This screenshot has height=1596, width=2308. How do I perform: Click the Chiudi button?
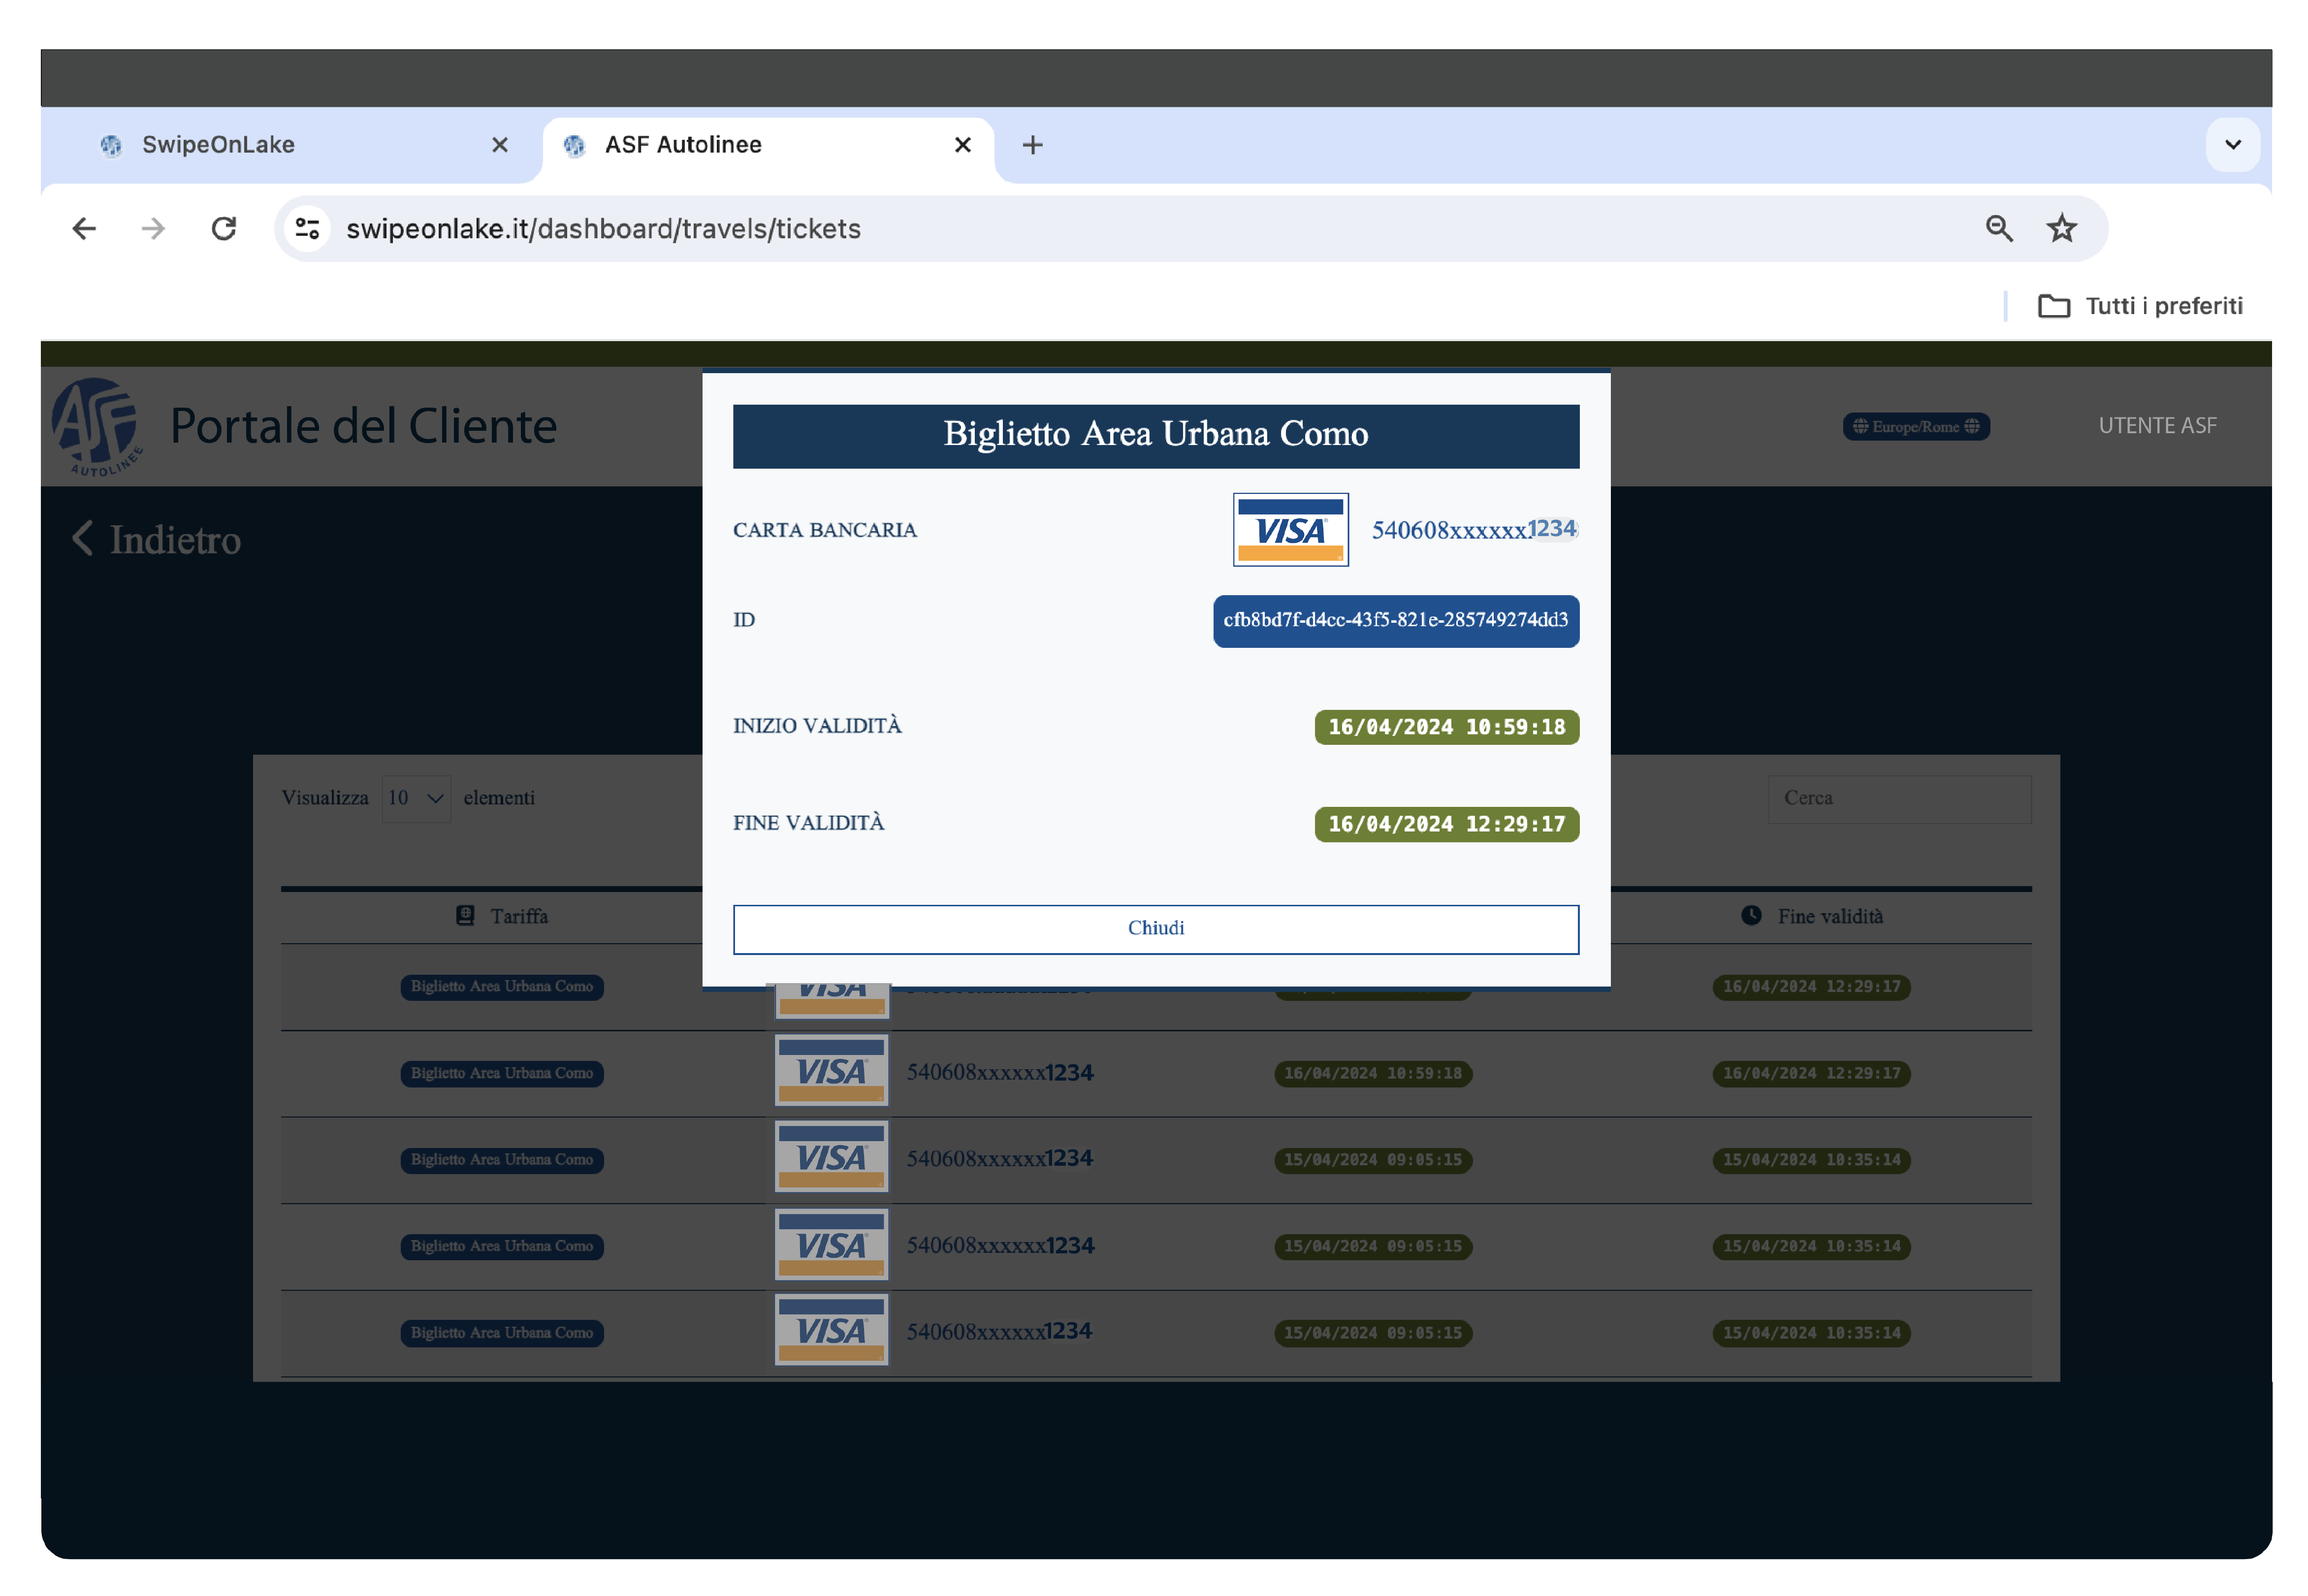[x=1155, y=928]
